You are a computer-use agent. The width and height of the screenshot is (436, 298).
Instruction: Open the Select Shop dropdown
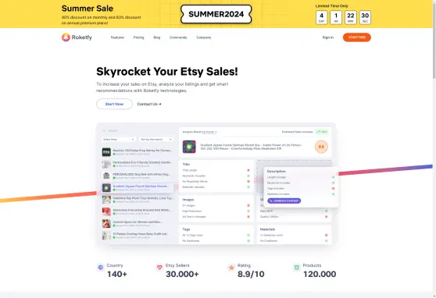coord(119,139)
